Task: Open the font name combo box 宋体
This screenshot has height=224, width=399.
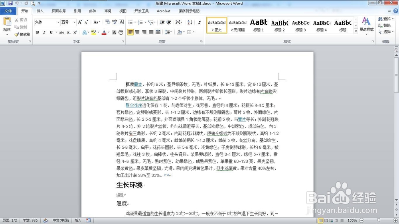Action: 47,22
